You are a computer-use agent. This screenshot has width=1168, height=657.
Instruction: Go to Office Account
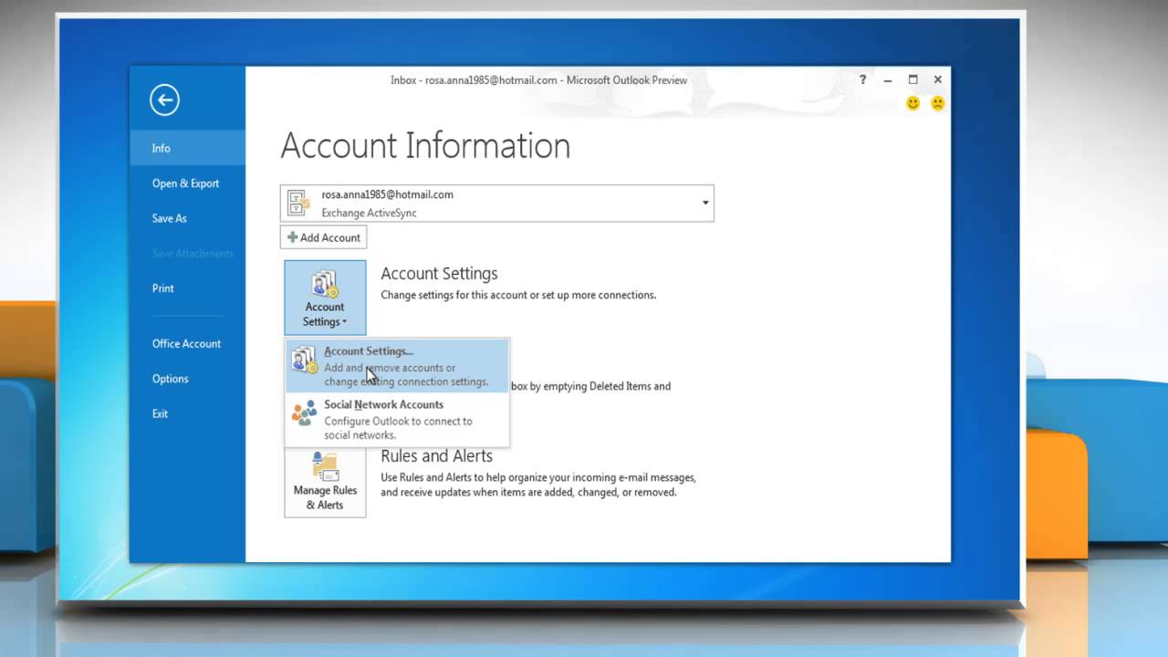pos(187,344)
